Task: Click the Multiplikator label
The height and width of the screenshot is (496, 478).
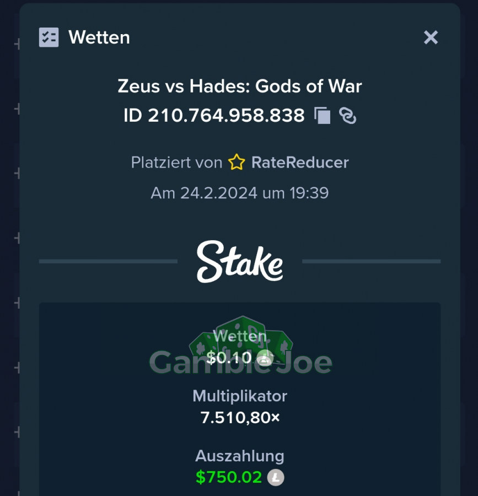Action: 240,396
